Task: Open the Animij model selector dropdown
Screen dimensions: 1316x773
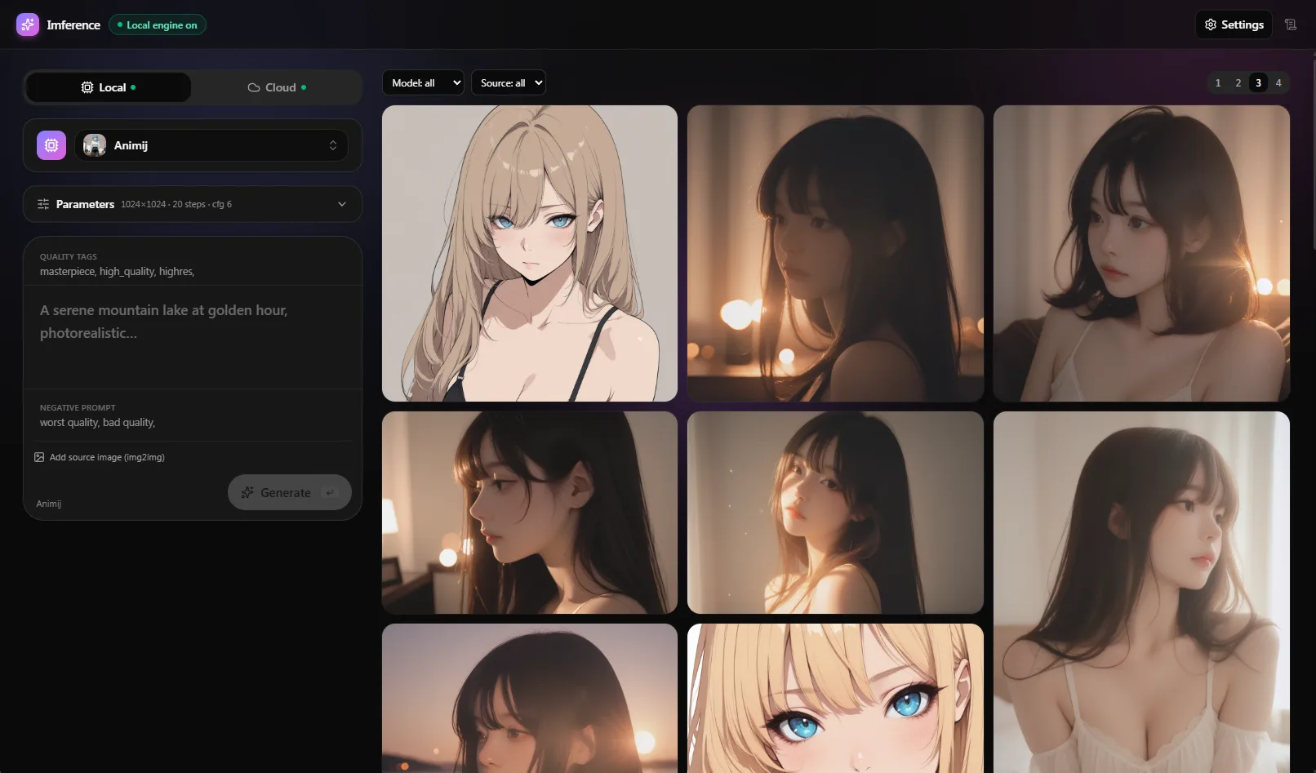Action: coord(211,145)
